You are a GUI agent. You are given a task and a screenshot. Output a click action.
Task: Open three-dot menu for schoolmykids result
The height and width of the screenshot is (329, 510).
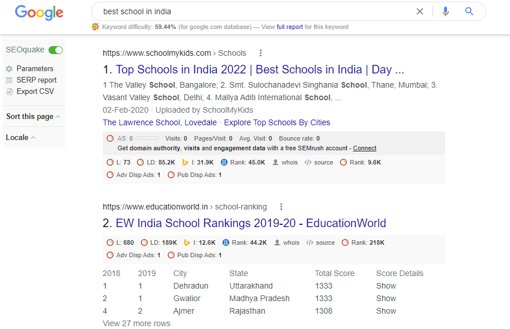click(x=260, y=53)
